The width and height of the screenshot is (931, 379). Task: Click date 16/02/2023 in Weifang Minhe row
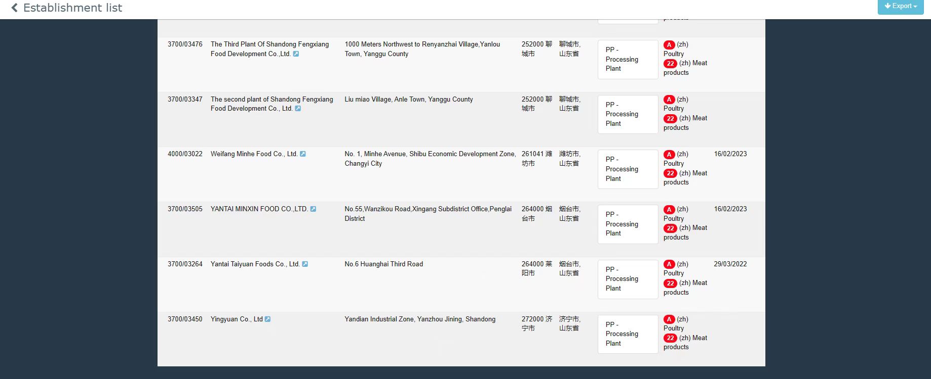(730, 154)
